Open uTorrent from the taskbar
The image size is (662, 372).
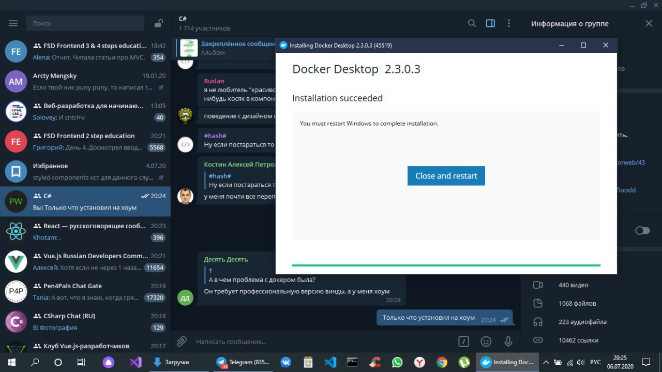coord(464,362)
